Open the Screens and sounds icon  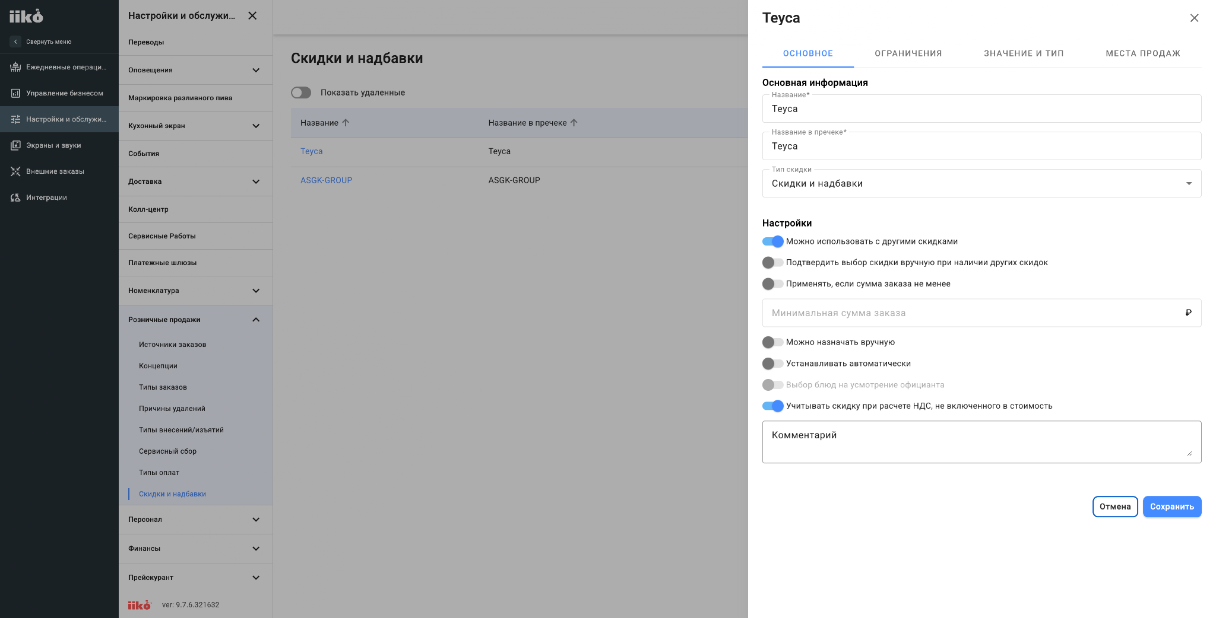point(15,145)
